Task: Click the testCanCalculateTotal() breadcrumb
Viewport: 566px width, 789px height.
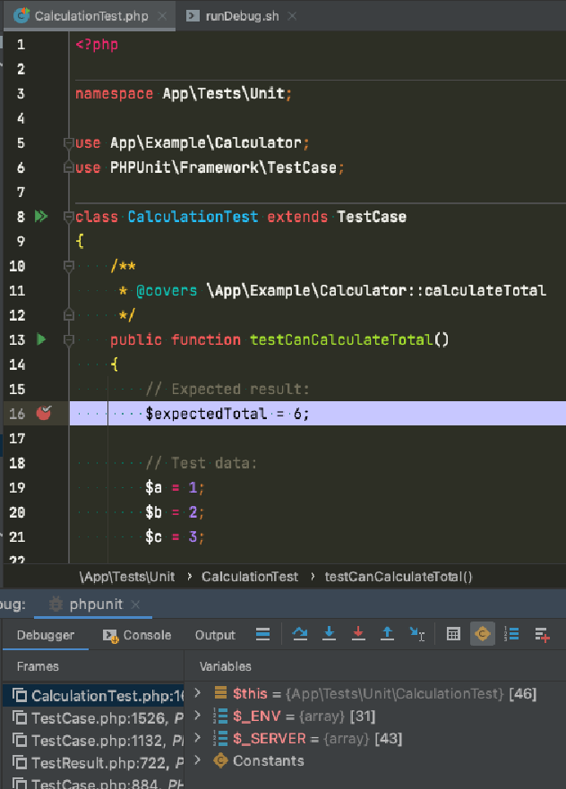Action: [x=399, y=577]
